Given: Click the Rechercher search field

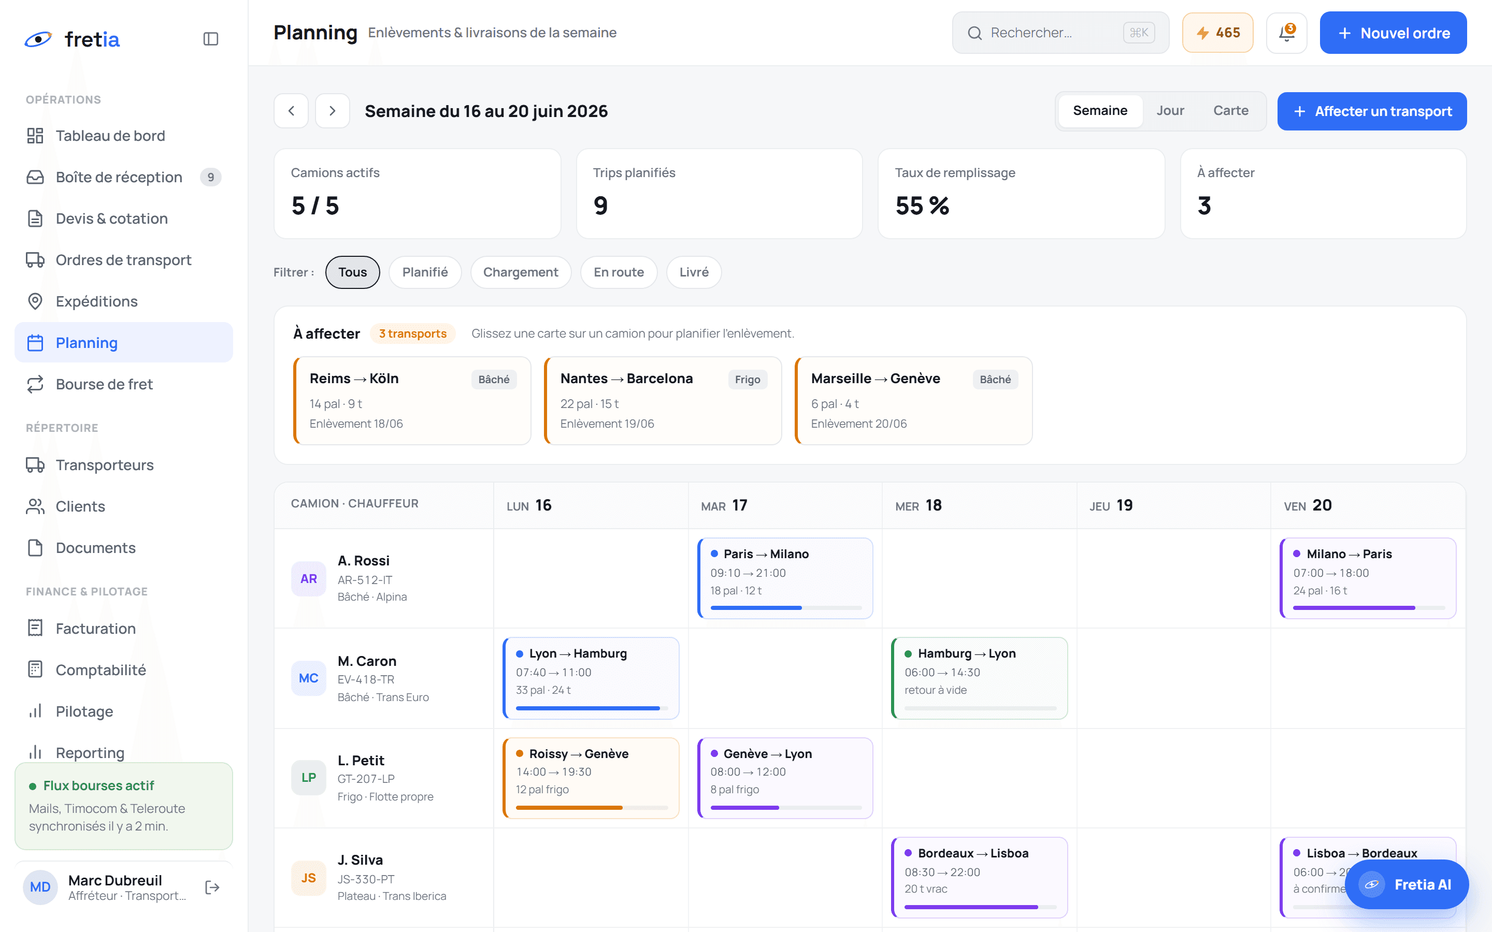Looking at the screenshot, I should click(x=1060, y=33).
